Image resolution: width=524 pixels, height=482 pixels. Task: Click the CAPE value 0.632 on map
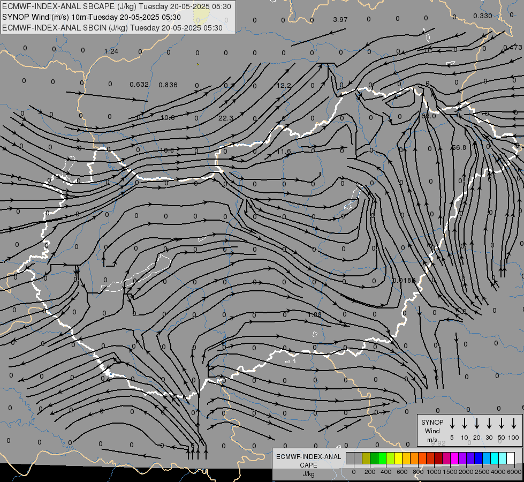point(139,84)
